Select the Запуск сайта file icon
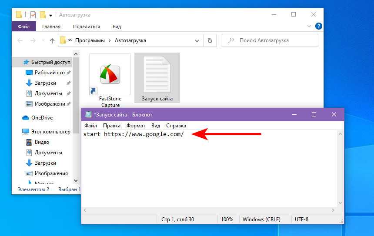Screen dimensions: 374x236 (x=157, y=75)
